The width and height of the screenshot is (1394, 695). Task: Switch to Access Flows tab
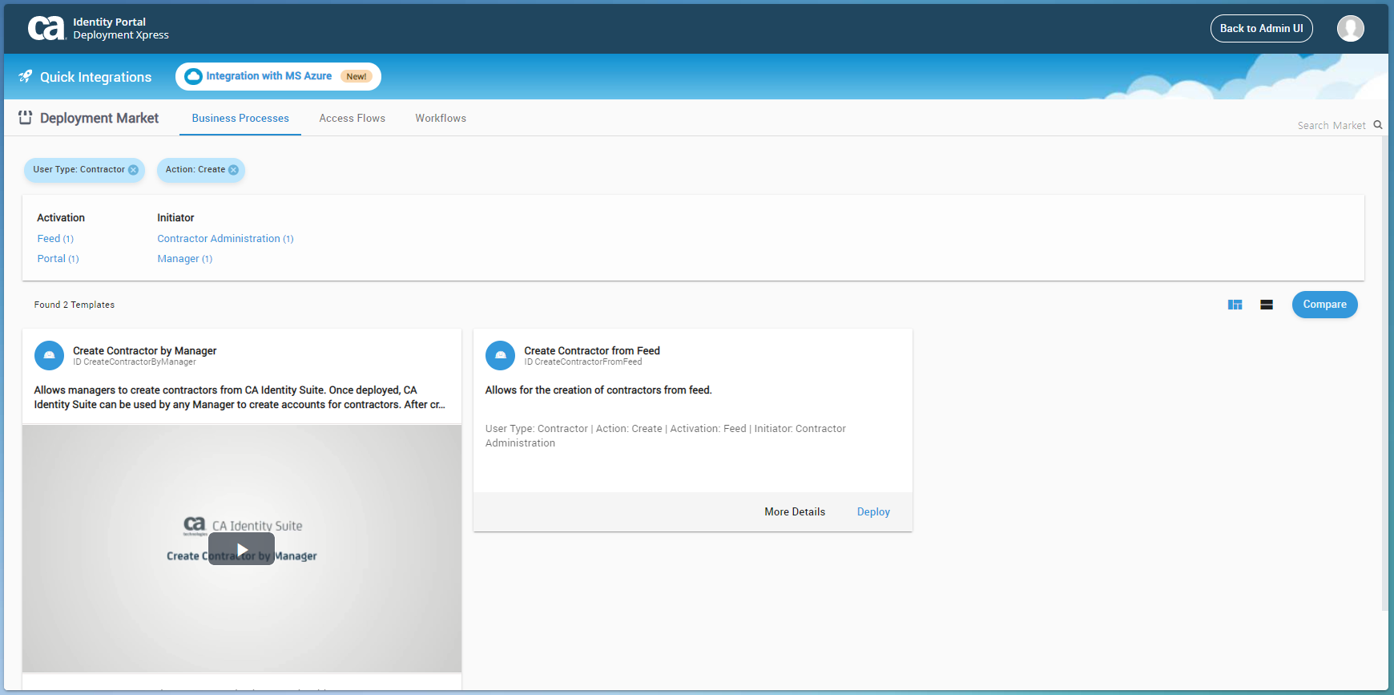(x=352, y=118)
